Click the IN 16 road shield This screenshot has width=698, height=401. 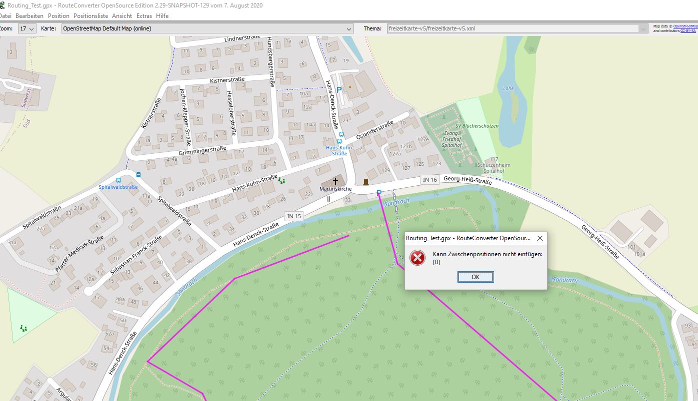point(429,180)
